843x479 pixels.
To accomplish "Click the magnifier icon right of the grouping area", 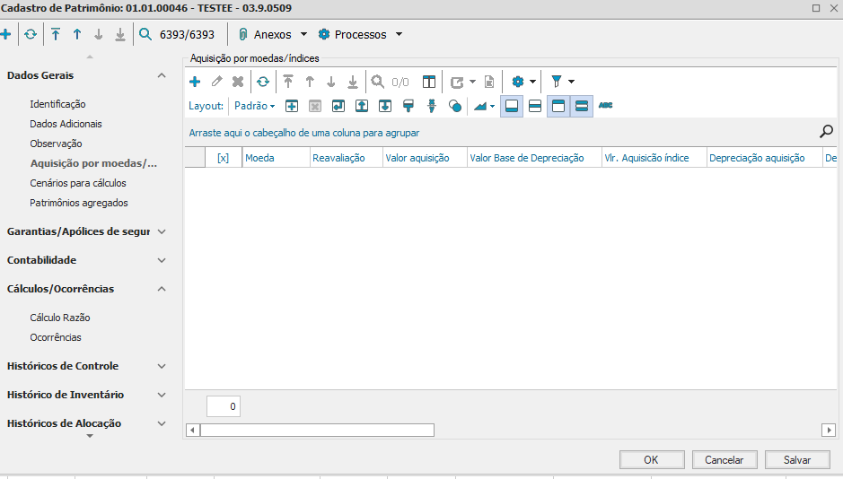I will click(x=827, y=132).
